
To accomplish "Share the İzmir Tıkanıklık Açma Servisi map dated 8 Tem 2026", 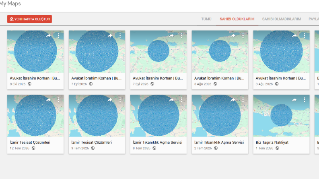I will click(171, 100).
